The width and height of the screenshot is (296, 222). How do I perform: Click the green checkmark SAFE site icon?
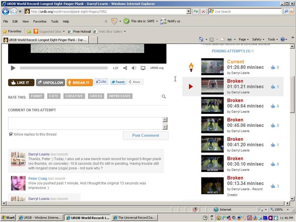coord(126,21)
